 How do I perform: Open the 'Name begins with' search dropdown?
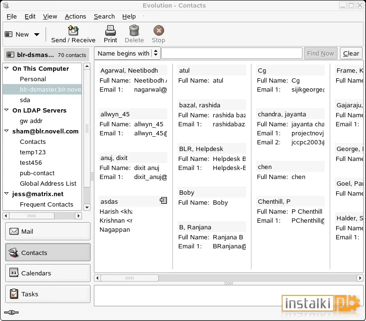point(127,53)
